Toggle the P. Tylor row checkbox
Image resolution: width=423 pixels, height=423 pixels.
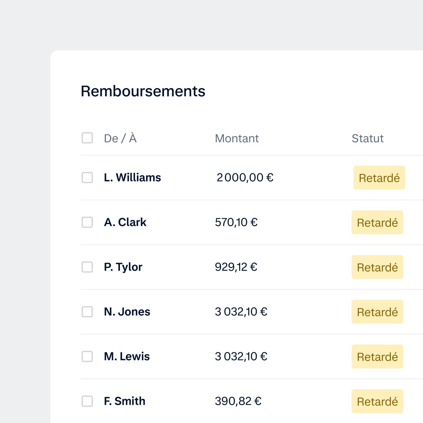click(x=87, y=267)
